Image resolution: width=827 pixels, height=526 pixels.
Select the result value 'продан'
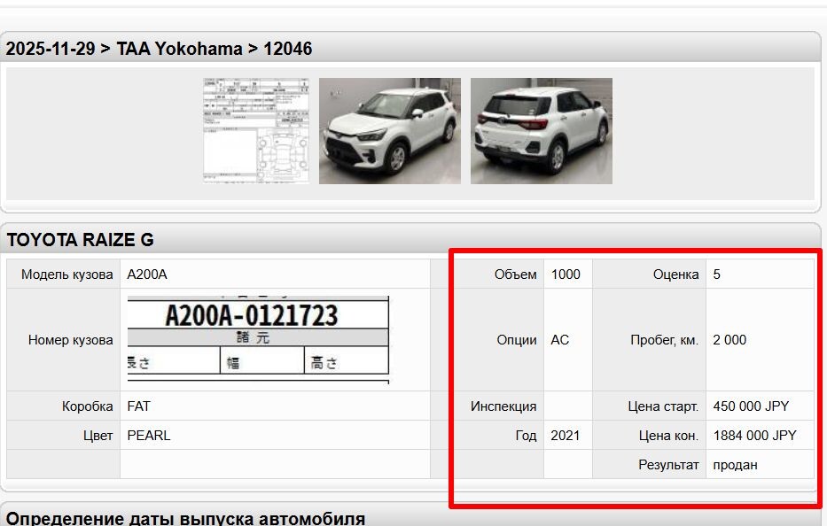(x=735, y=465)
